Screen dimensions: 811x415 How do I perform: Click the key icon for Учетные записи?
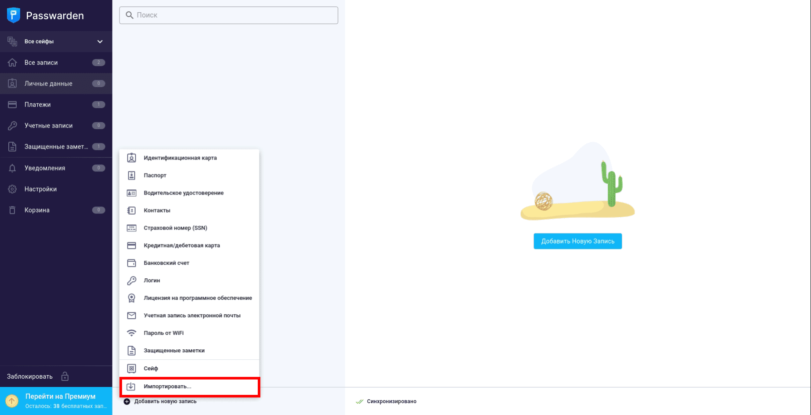coord(12,126)
